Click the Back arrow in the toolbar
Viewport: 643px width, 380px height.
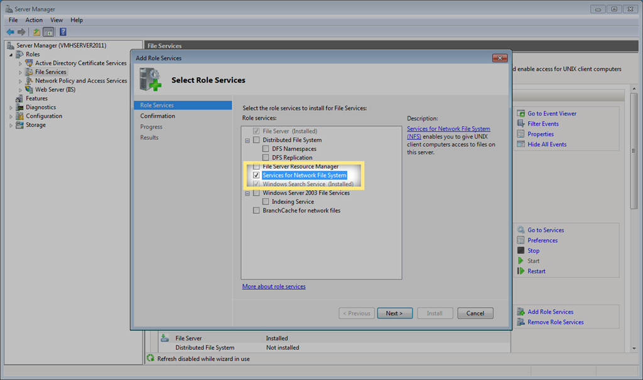pos(10,32)
